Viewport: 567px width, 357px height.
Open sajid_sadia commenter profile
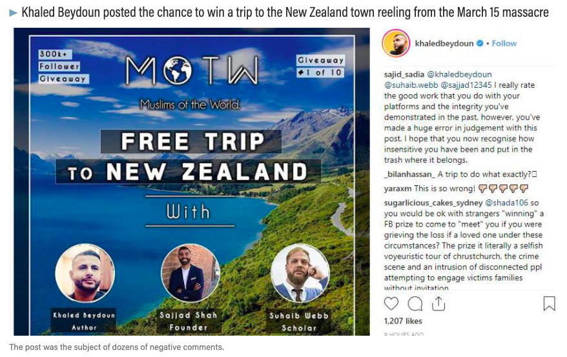(404, 75)
